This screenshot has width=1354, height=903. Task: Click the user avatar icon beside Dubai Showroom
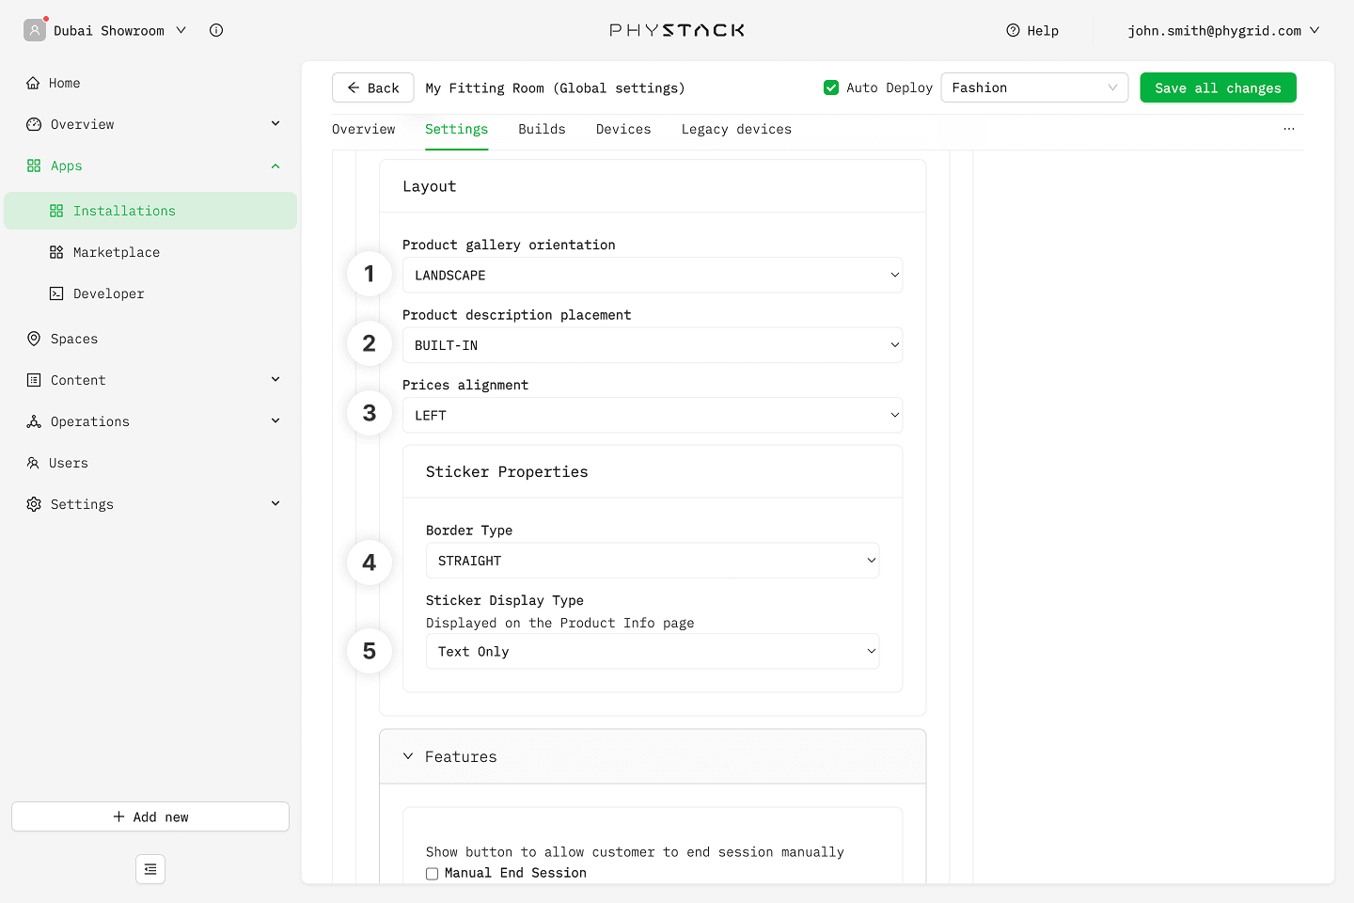[x=35, y=30]
